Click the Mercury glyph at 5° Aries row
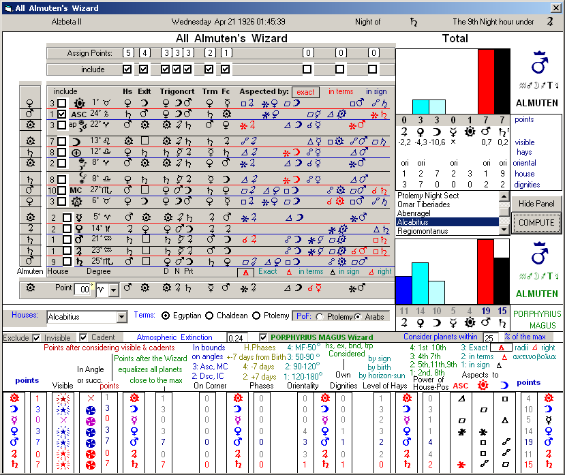 pyautogui.click(x=79, y=217)
